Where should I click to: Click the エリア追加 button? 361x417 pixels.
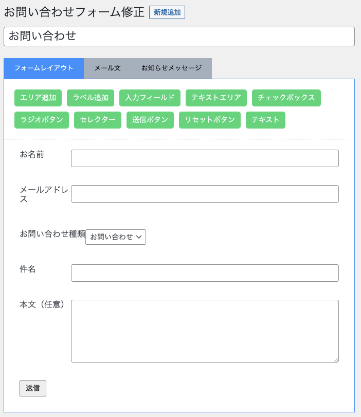pos(38,98)
